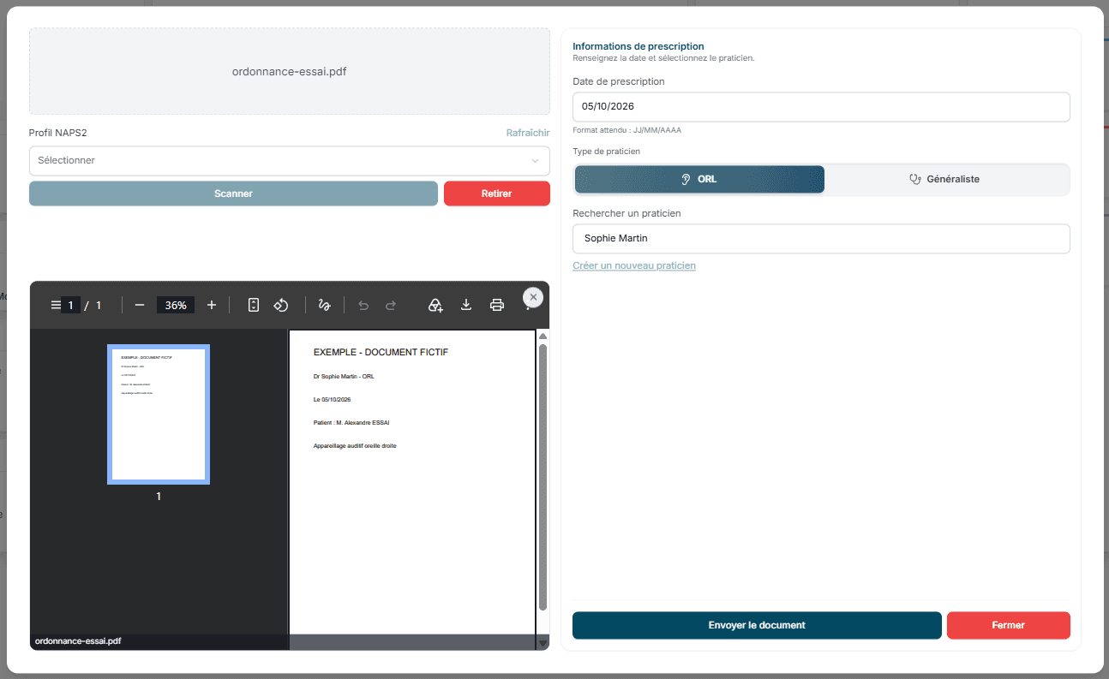
Task: Click the Envoyer le document button
Action: [757, 625]
